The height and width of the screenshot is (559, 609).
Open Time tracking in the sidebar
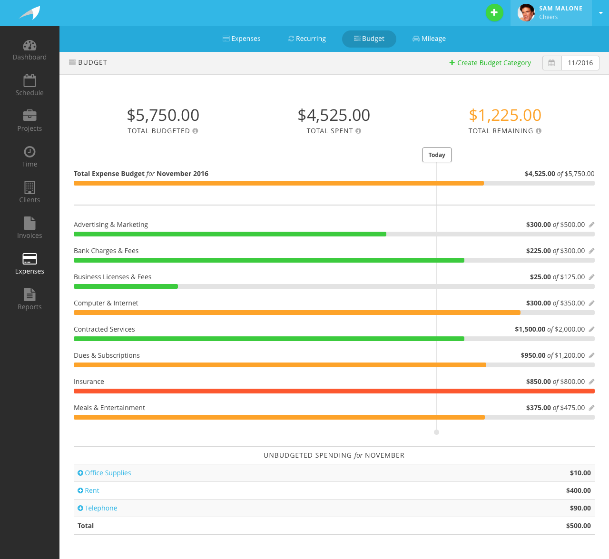tap(29, 157)
